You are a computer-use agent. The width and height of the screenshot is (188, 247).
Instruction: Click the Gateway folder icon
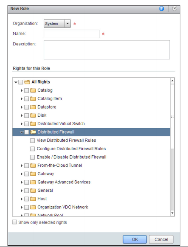[33, 174]
